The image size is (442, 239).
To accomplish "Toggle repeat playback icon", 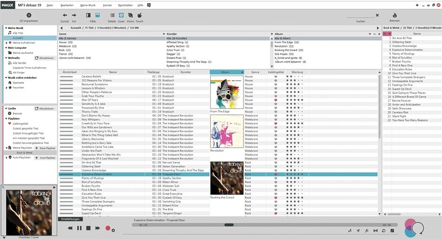I will pos(384,231).
